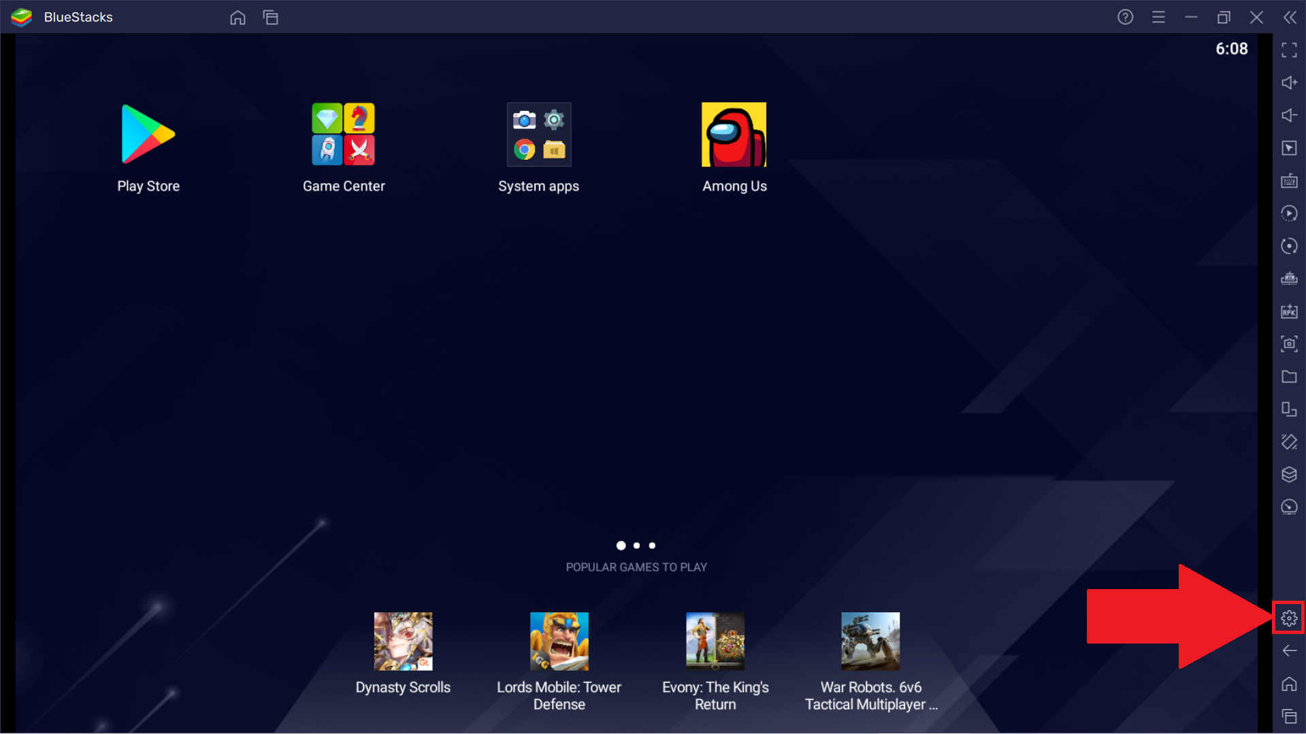Close the BlueStacks window
1306x734 pixels.
[1256, 17]
